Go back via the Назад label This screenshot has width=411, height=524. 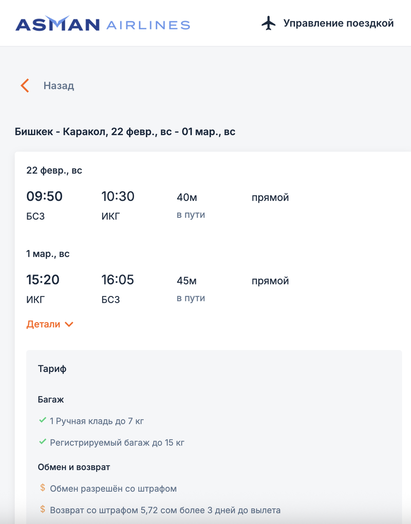point(59,86)
